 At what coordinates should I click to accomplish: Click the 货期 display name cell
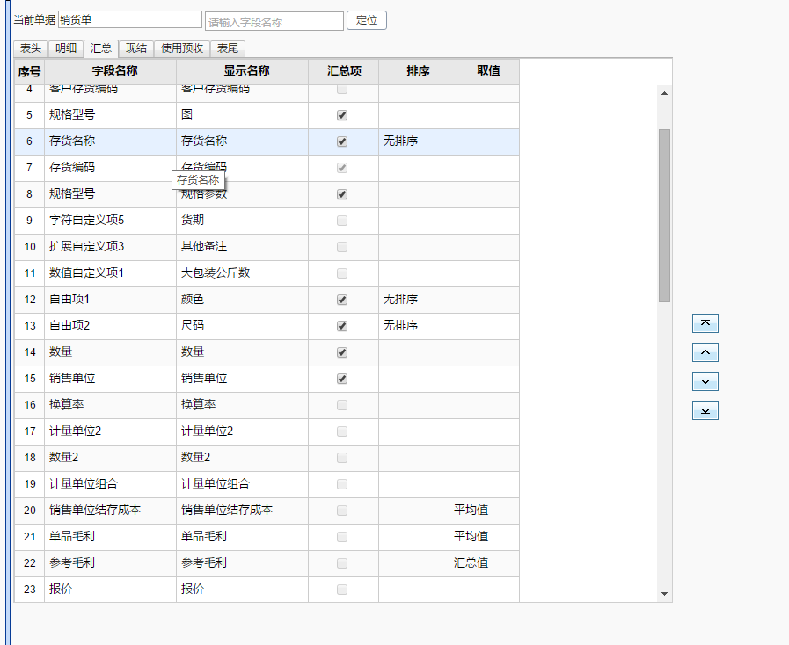[242, 221]
